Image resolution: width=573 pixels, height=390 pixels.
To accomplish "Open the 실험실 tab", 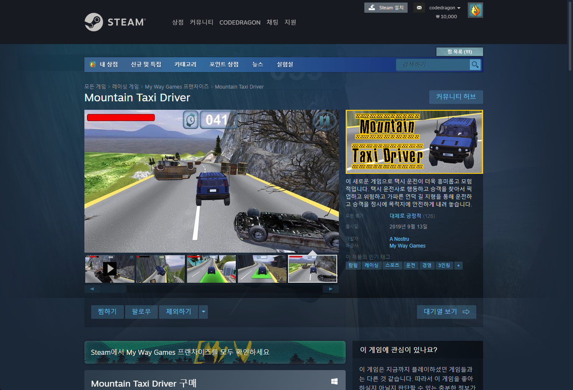I will click(x=285, y=64).
